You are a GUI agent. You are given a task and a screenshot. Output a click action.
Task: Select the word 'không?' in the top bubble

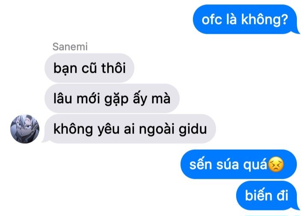(x=265, y=20)
